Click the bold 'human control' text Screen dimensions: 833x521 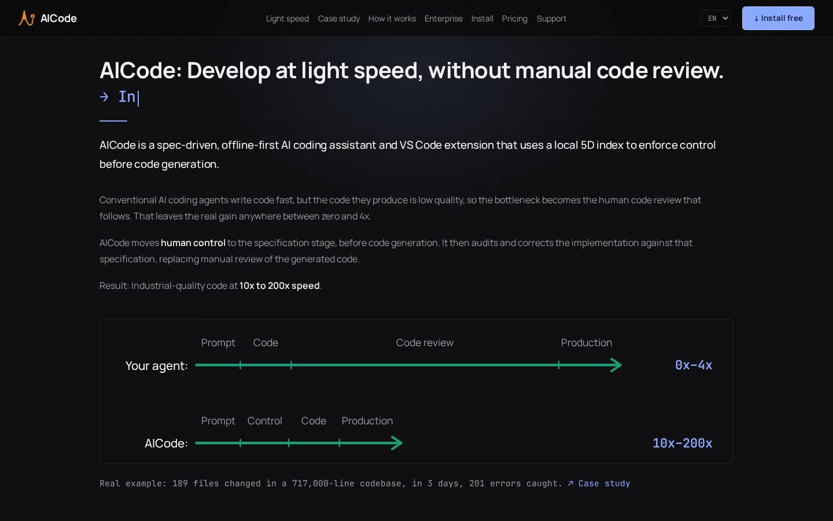coord(193,243)
